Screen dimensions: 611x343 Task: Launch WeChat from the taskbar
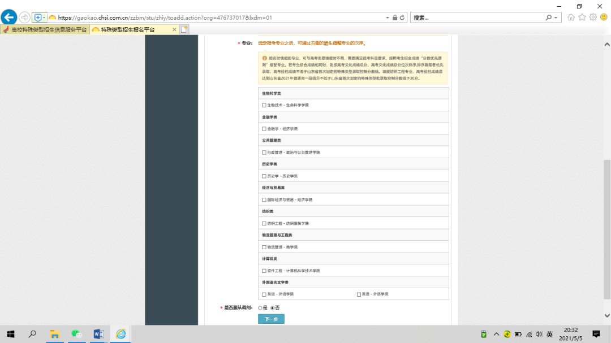tap(76, 334)
